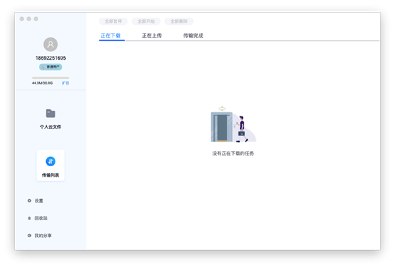The width and height of the screenshot is (395, 268).
Task: Select the blue 传输列表 transfer icon
Action: click(x=51, y=162)
